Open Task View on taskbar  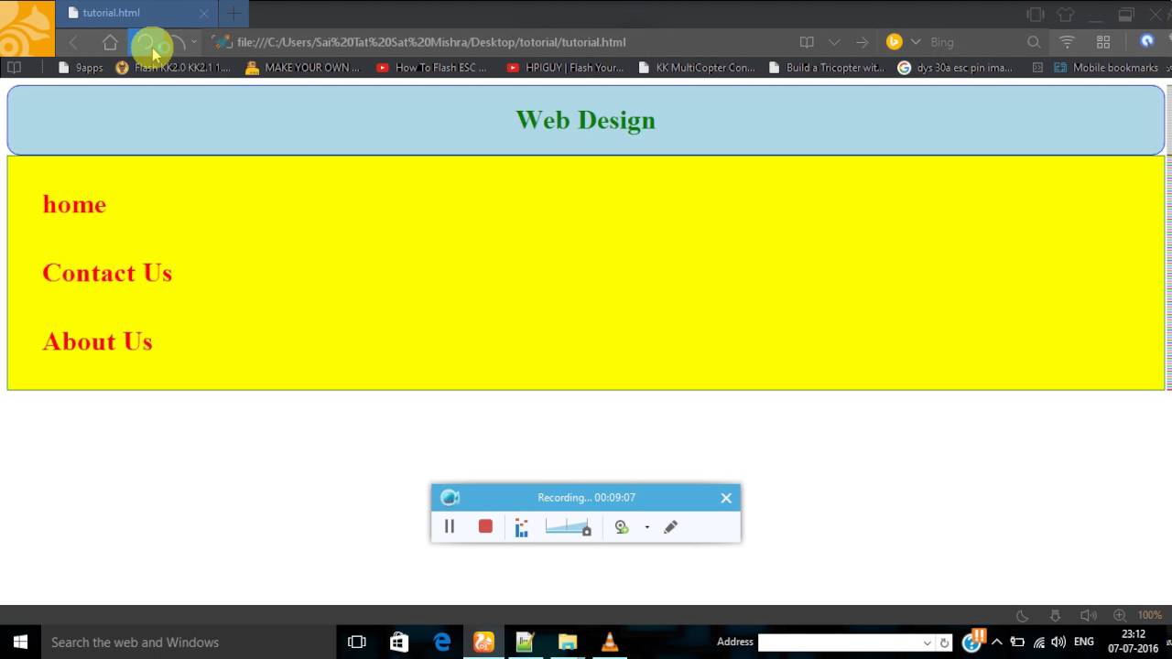coord(357,642)
